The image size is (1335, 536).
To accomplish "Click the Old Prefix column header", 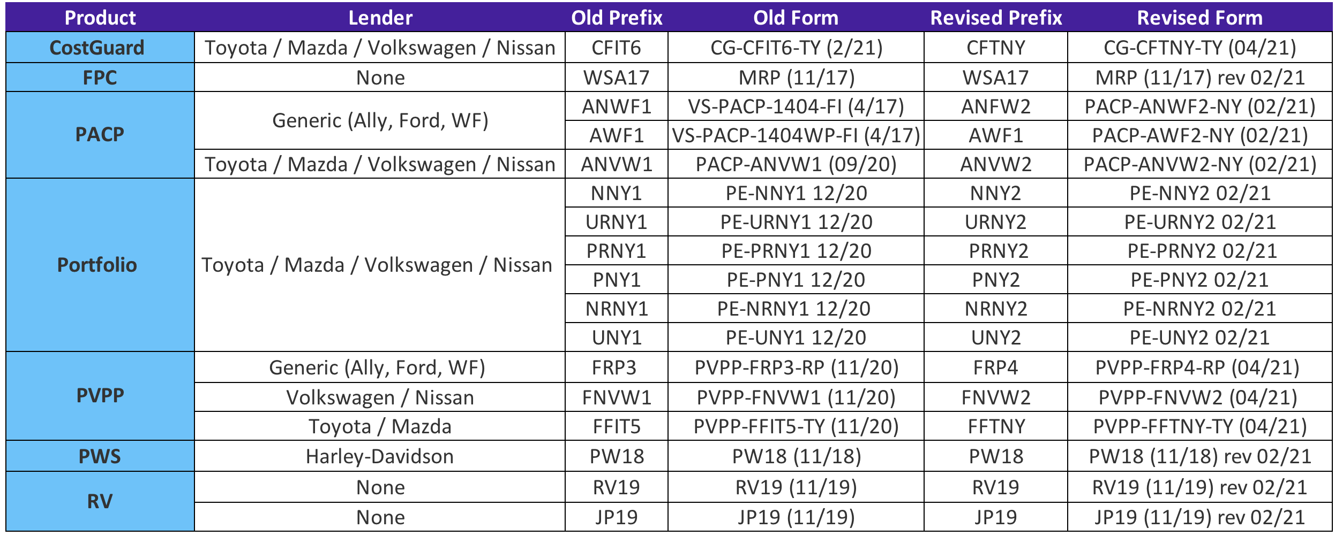I will tap(617, 18).
